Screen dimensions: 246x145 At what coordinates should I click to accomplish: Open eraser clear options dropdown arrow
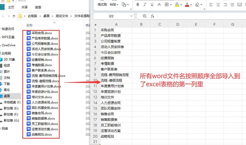pos(201,5)
